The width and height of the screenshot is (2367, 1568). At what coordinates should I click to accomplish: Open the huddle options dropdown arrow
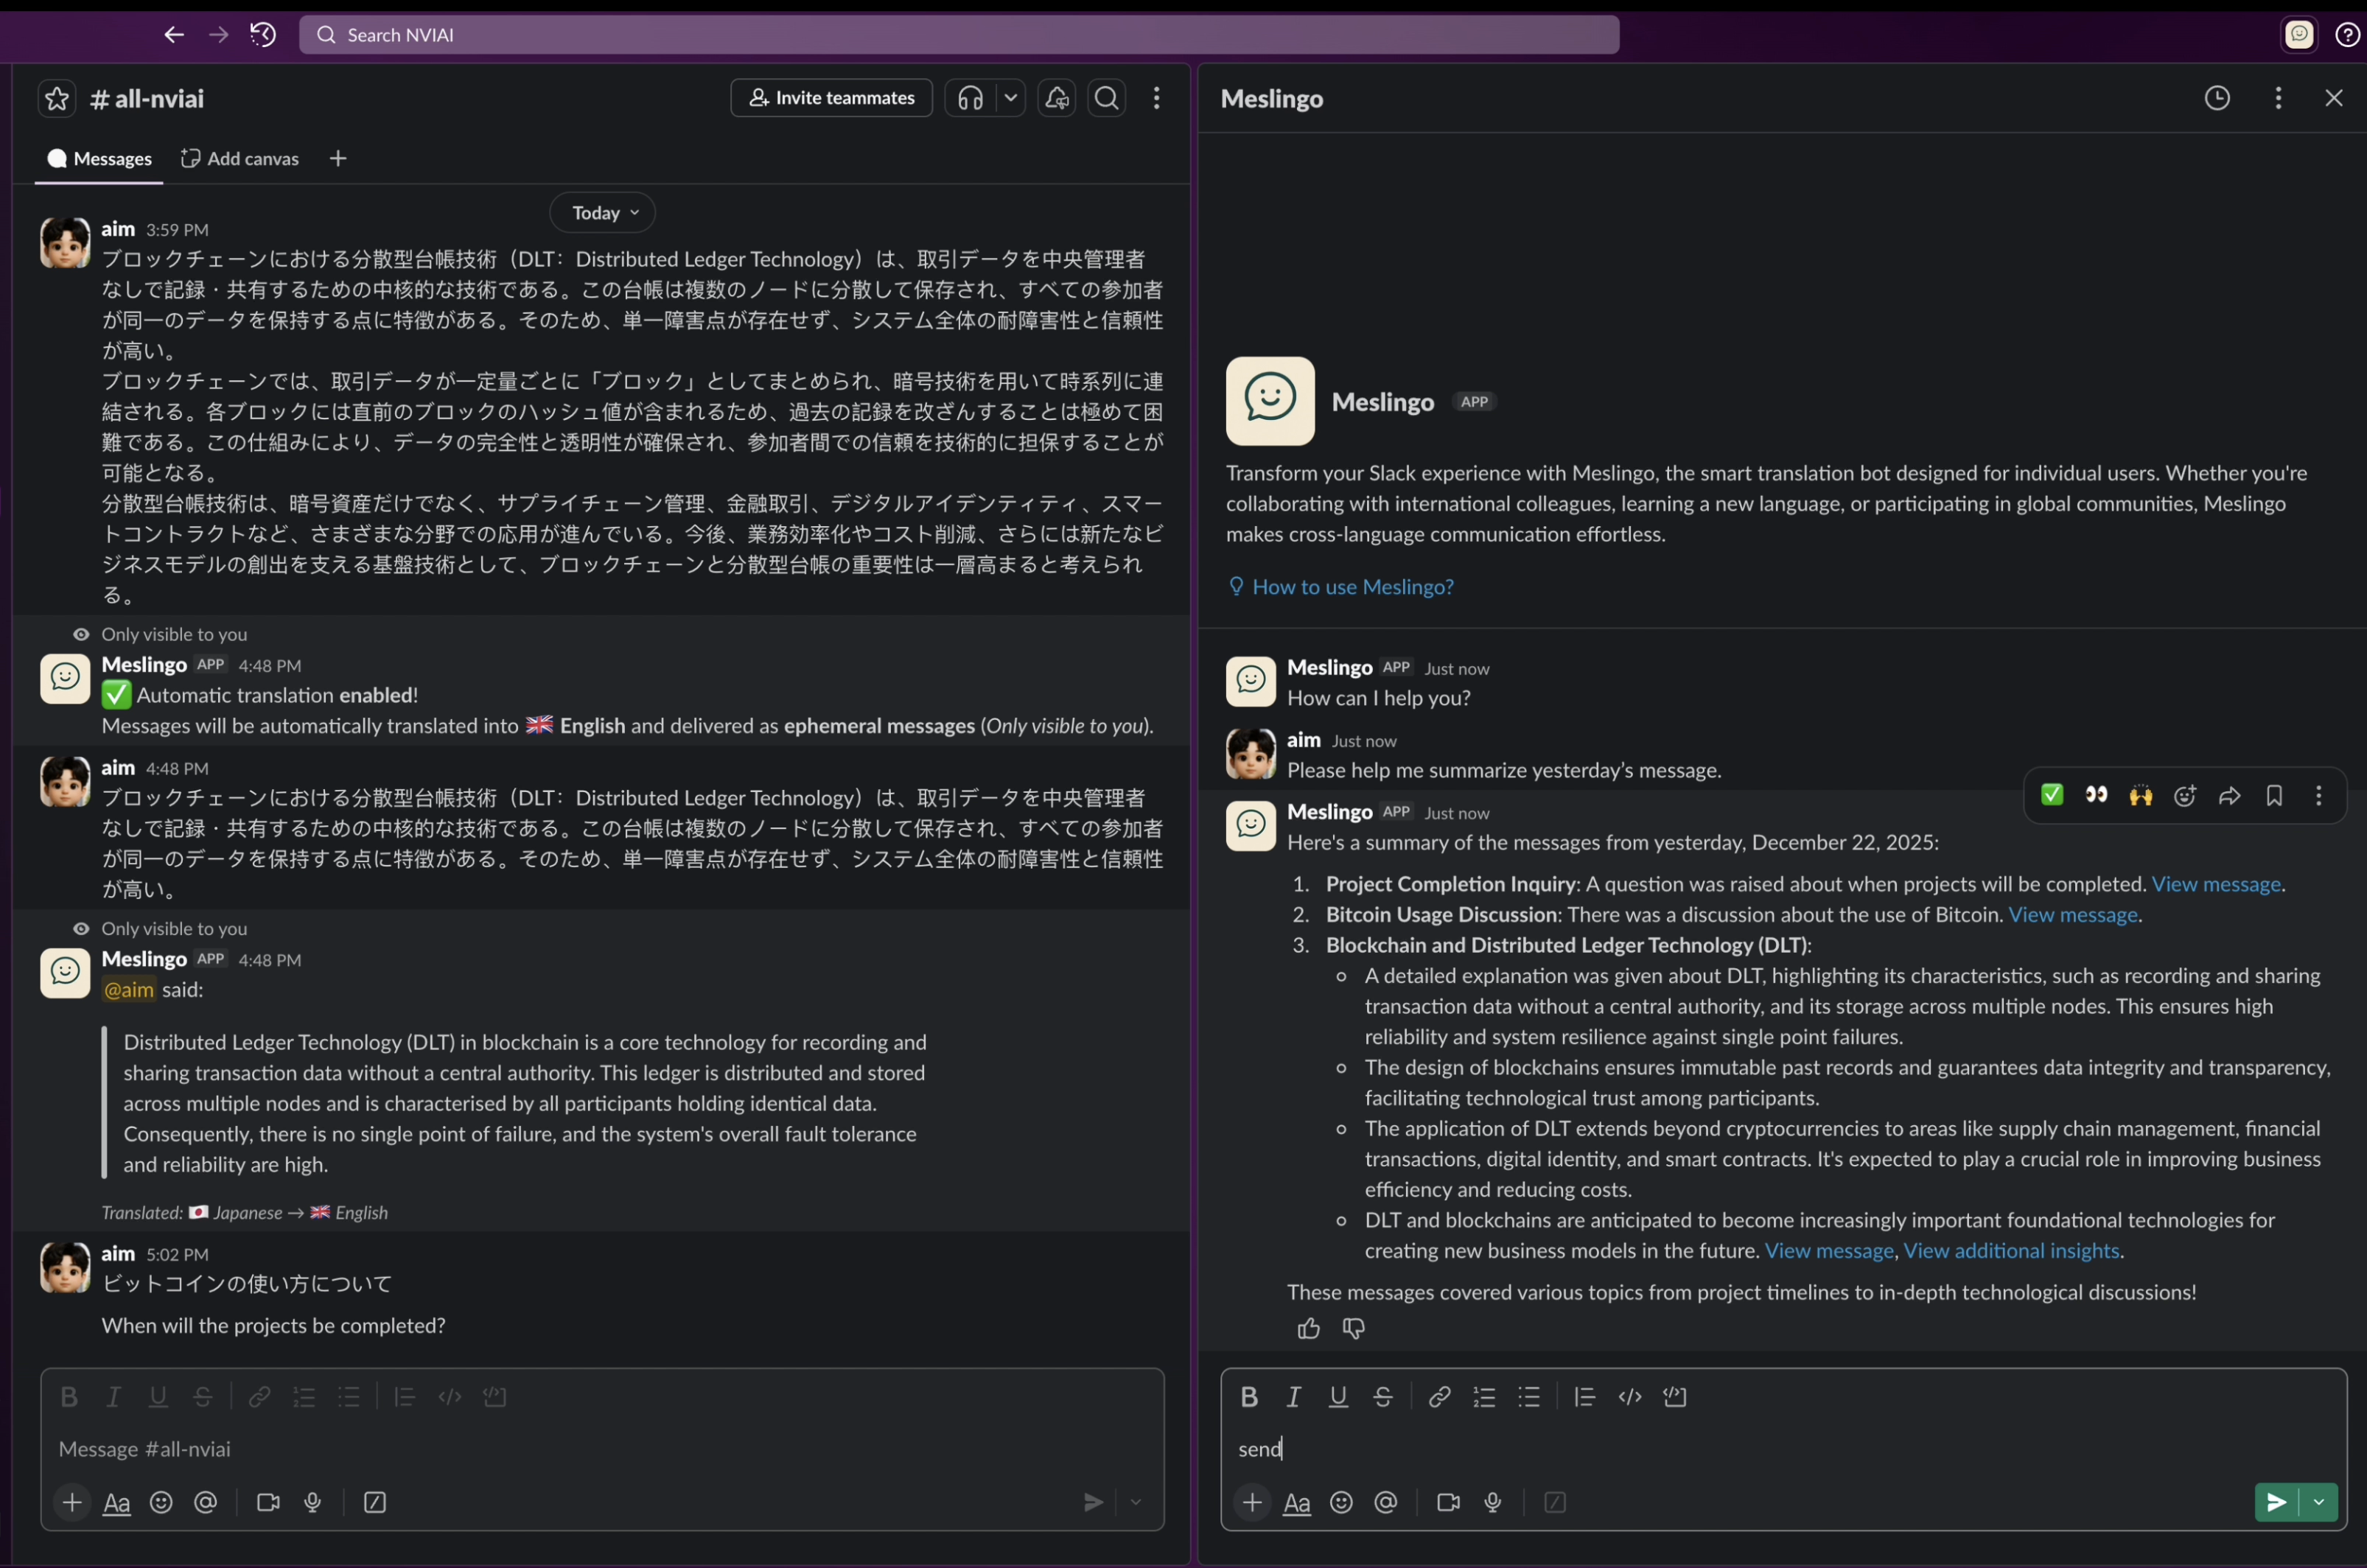click(x=1011, y=98)
